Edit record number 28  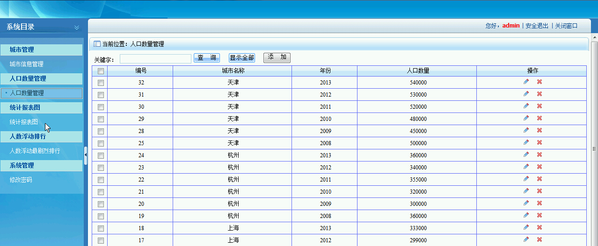click(x=526, y=130)
